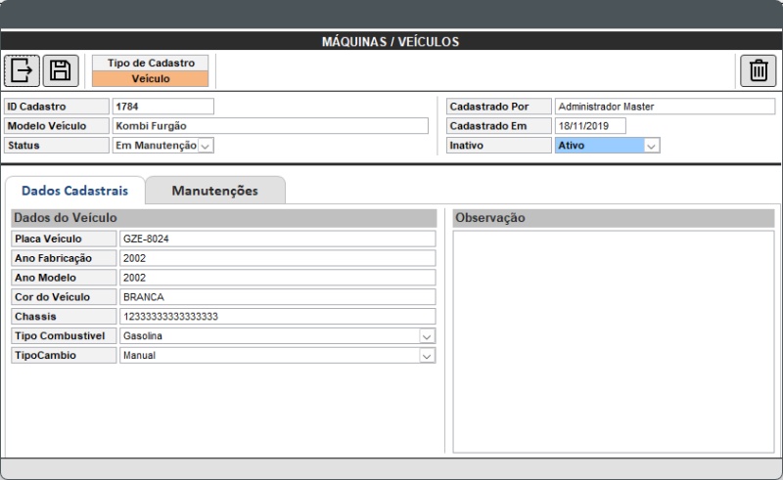Click the orange Veículo type button
The height and width of the screenshot is (480, 783).
coord(151,79)
